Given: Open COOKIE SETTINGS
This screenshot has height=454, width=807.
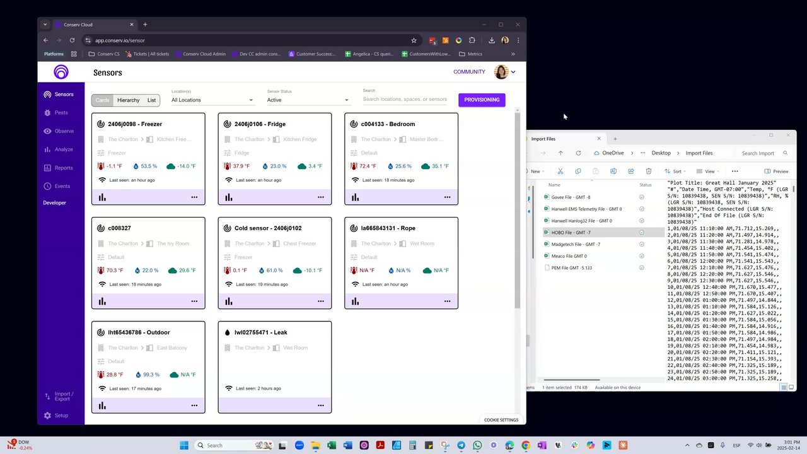Looking at the screenshot, I should 501,420.
